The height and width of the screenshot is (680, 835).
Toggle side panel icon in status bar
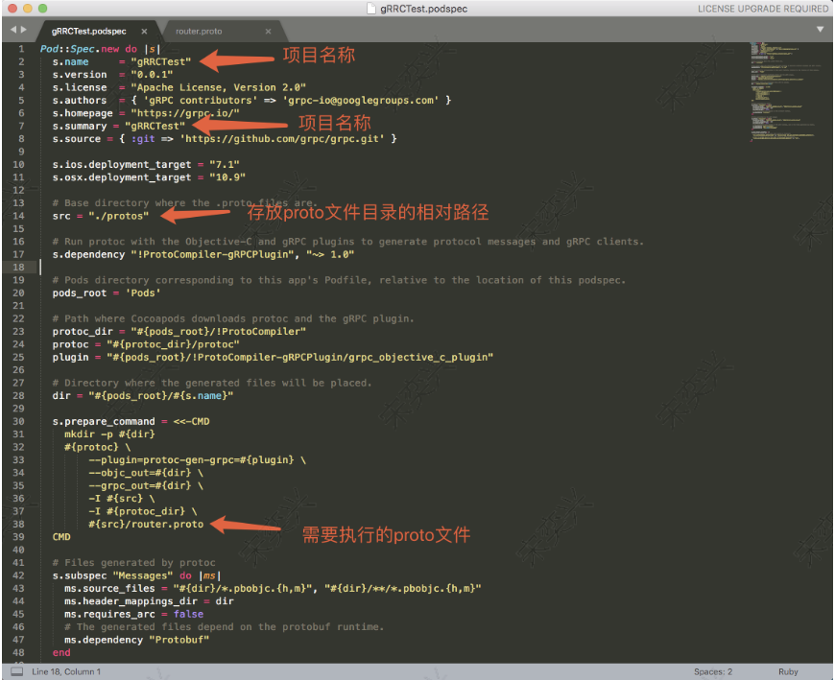(17, 671)
